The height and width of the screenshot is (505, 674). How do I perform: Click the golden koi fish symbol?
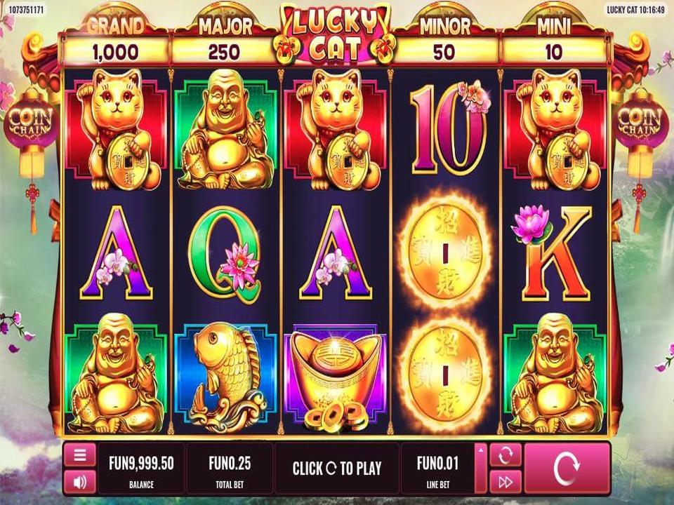(x=225, y=377)
